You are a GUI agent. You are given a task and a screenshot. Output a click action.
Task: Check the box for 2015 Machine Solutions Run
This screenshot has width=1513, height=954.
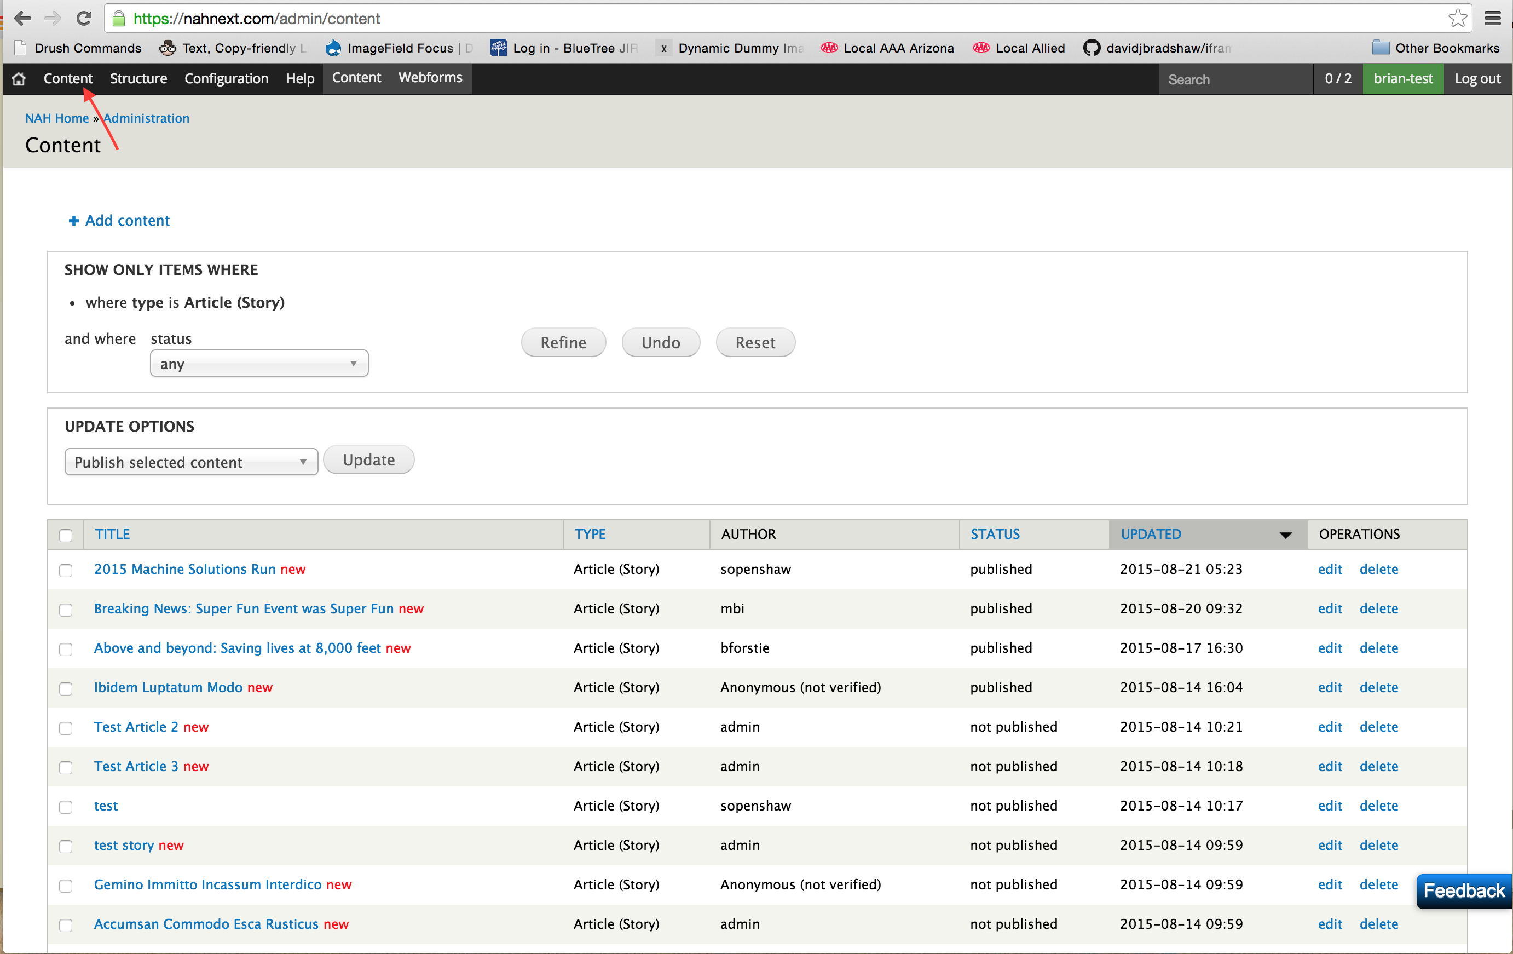click(x=66, y=570)
